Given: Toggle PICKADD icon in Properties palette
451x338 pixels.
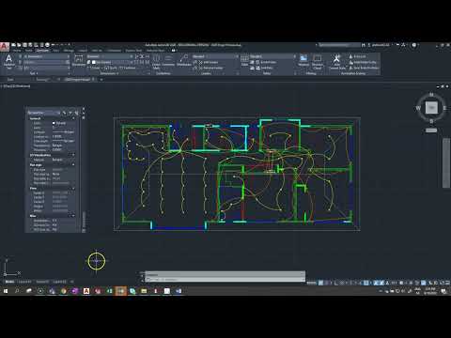Looking at the screenshot, I should (65, 113).
